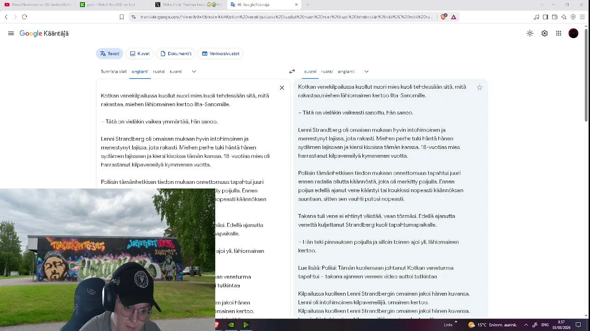
Task: Switch to the Miika Xissä X tab
Action: pyautogui.click(x=189, y=5)
